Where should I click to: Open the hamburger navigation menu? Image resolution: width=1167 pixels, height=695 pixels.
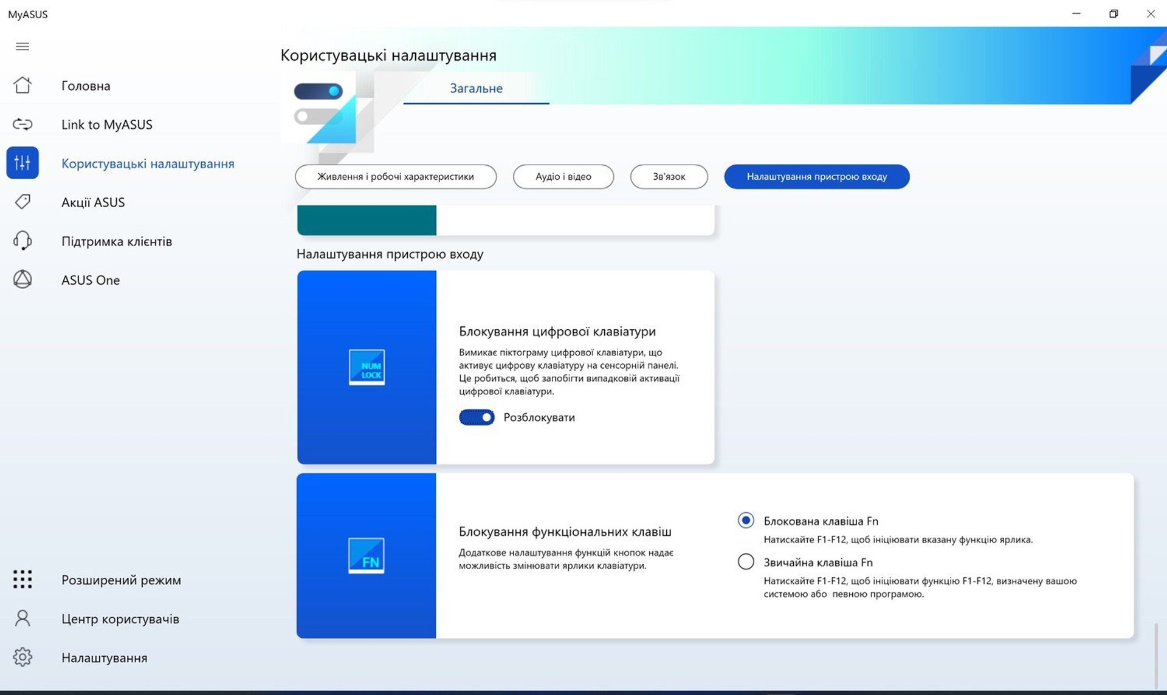click(x=22, y=47)
